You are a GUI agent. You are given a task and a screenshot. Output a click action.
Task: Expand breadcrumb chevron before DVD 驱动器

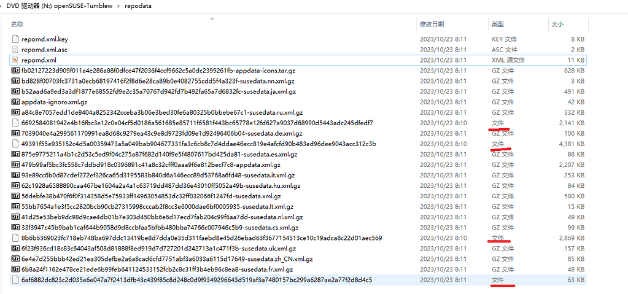click(2, 6)
